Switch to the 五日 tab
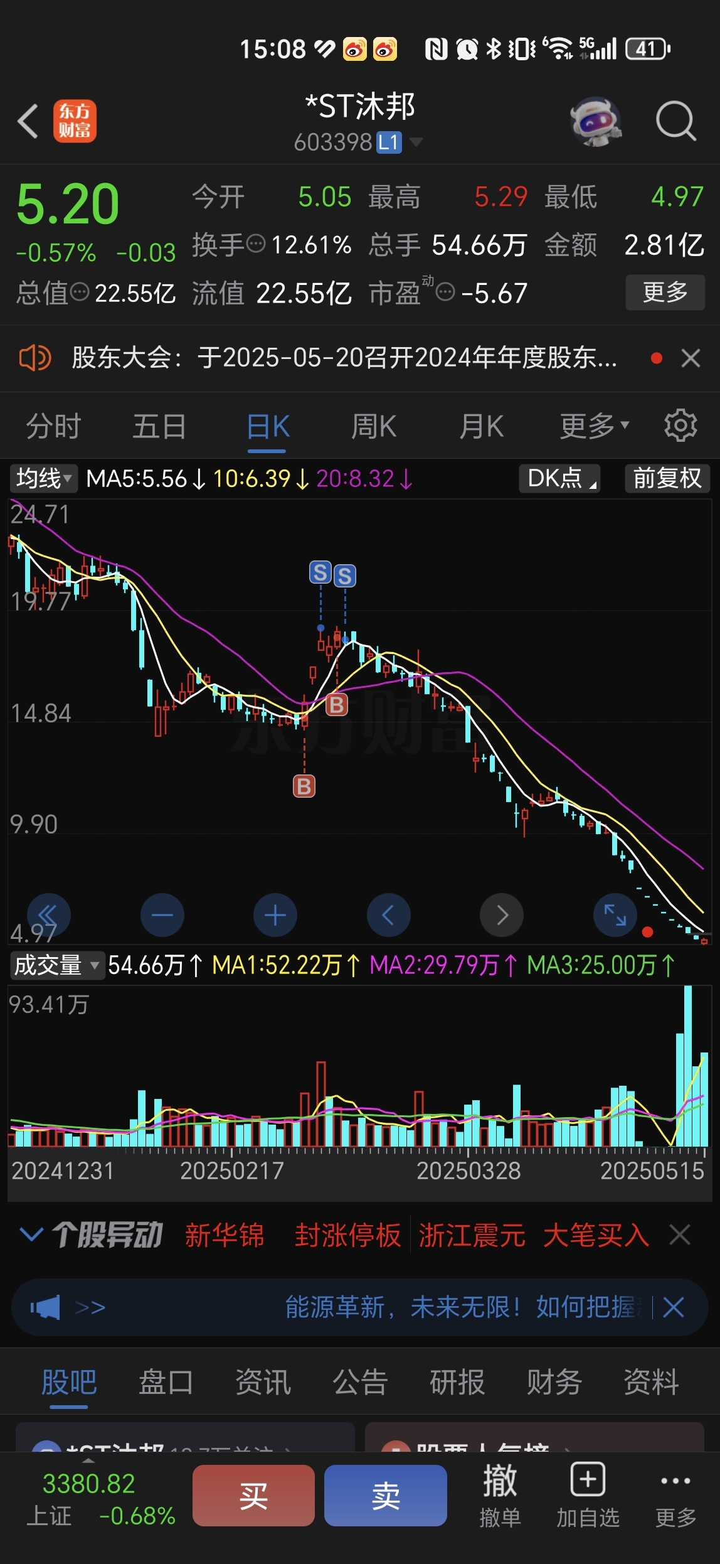720x1564 pixels. point(159,426)
